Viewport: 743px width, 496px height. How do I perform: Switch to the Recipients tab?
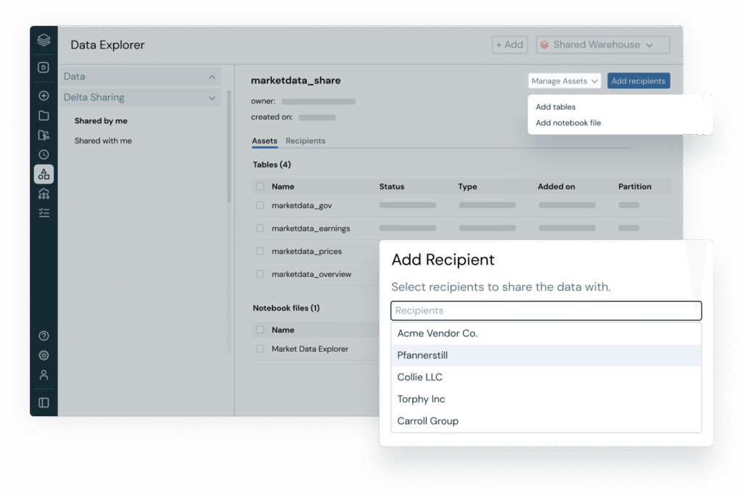pyautogui.click(x=305, y=141)
